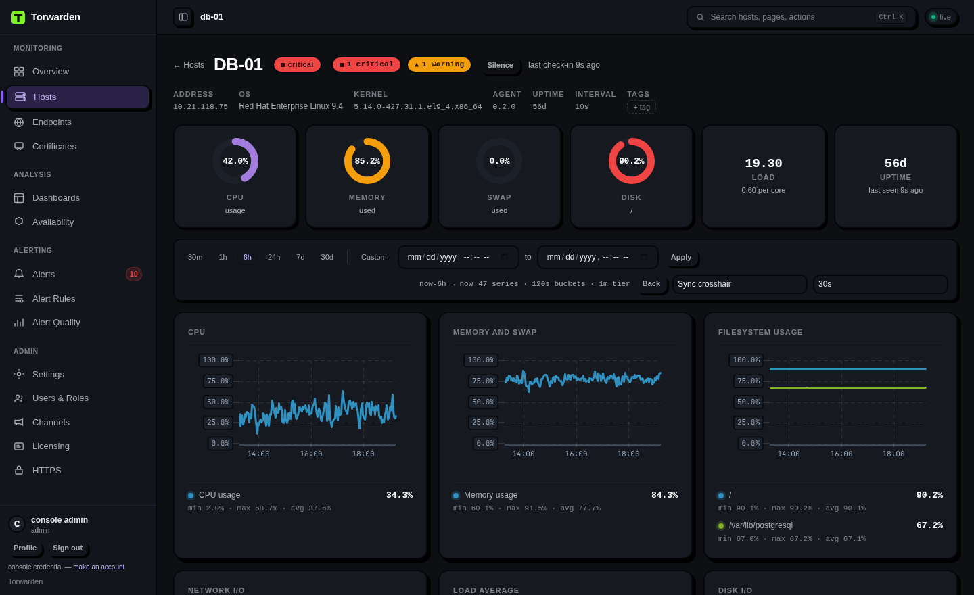Click the Certificates icon in sidebar
Image resolution: width=974 pixels, height=595 pixels.
[x=19, y=147]
